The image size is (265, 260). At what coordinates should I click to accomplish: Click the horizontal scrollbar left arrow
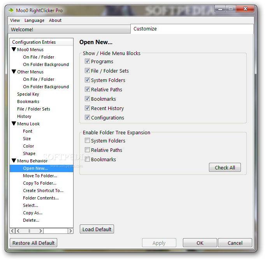point(12,231)
